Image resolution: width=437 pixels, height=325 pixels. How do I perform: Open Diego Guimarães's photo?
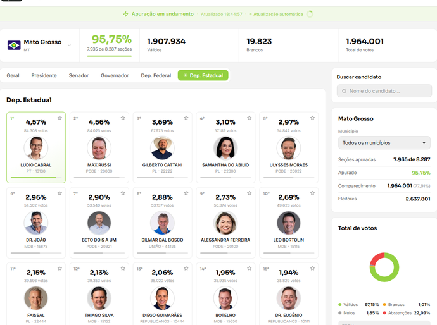click(x=162, y=298)
